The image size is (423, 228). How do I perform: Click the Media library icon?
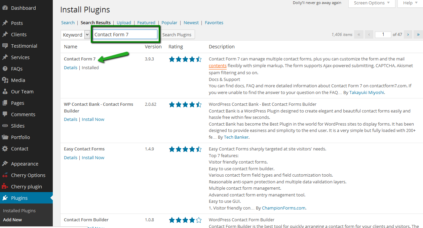tap(5, 80)
